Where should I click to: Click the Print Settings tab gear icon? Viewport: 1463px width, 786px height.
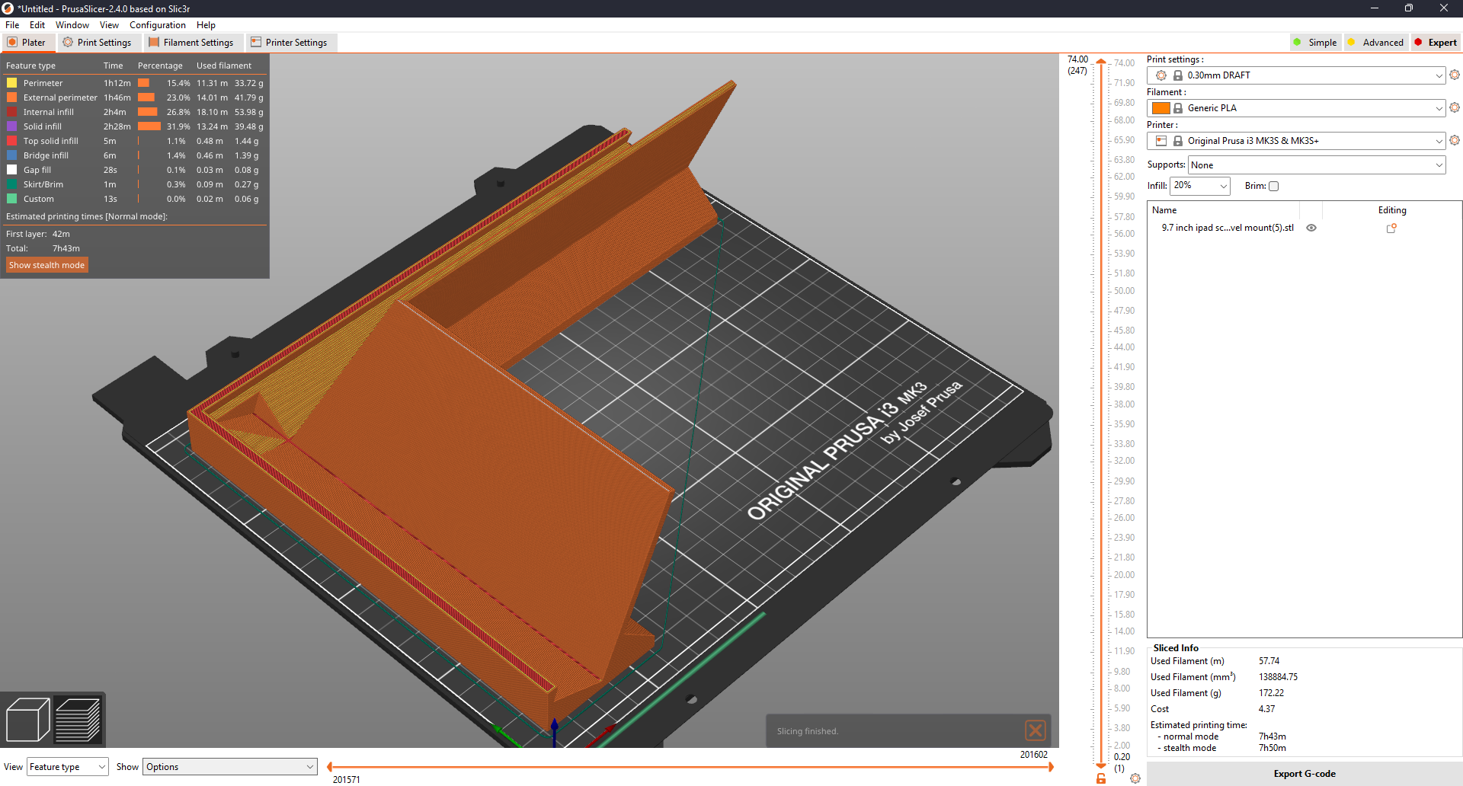pyautogui.click(x=68, y=43)
